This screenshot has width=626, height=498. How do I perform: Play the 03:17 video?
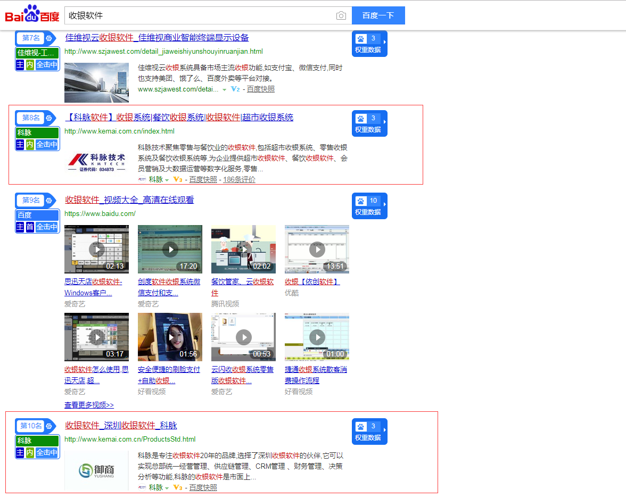point(97,337)
